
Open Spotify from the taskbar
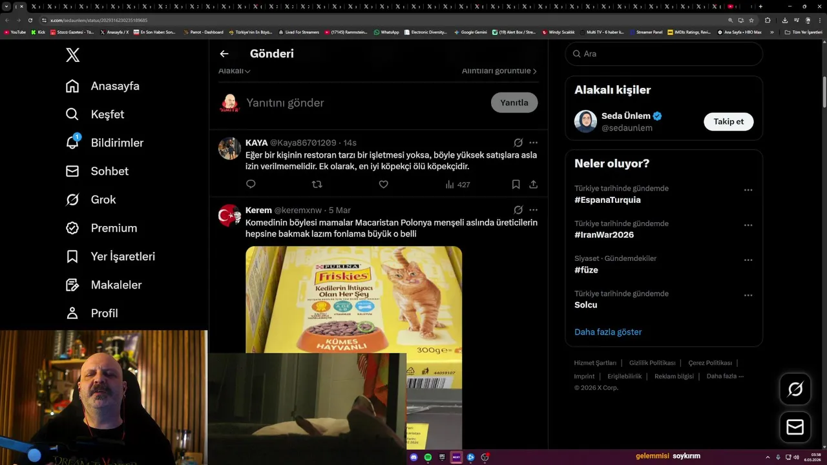428,457
